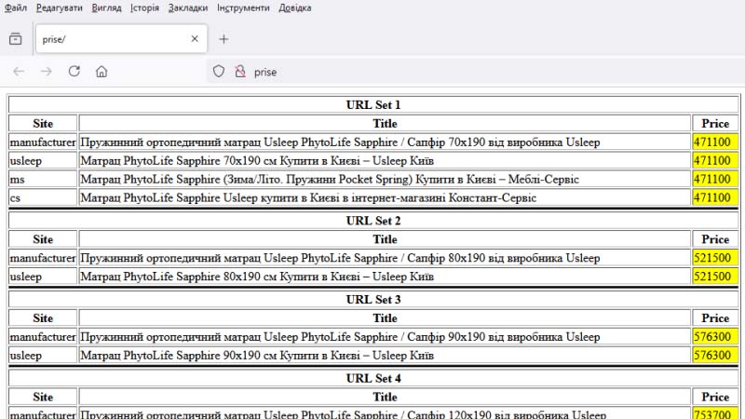Click the Констант-Сервіс title cell
The image size is (745, 419).
[x=385, y=197]
